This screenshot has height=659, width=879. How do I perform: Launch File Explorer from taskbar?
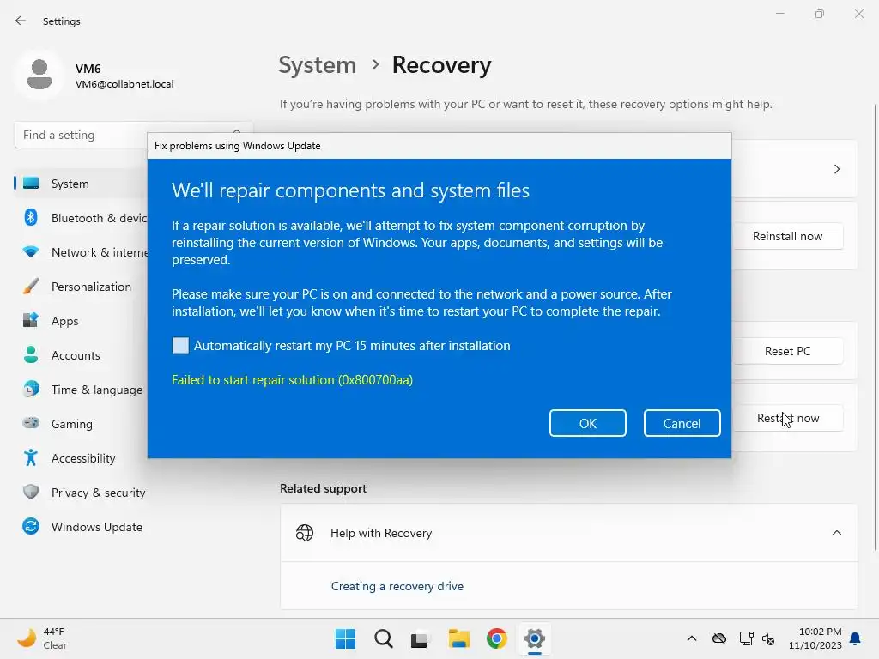click(458, 638)
